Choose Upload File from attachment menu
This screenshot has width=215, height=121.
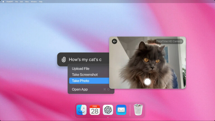81,69
